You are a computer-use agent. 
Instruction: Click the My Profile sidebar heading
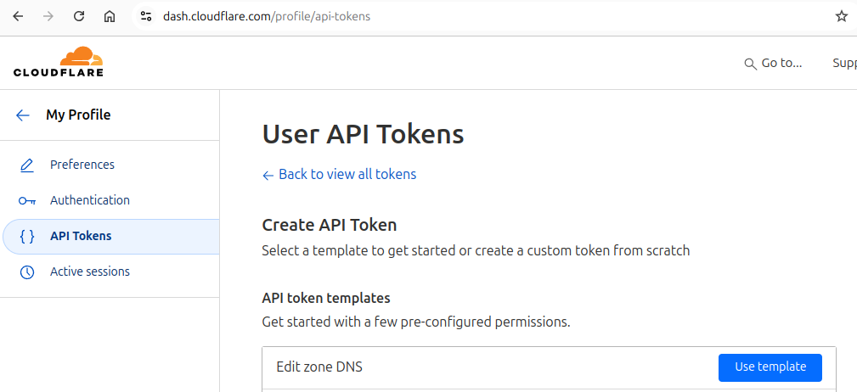click(x=78, y=115)
